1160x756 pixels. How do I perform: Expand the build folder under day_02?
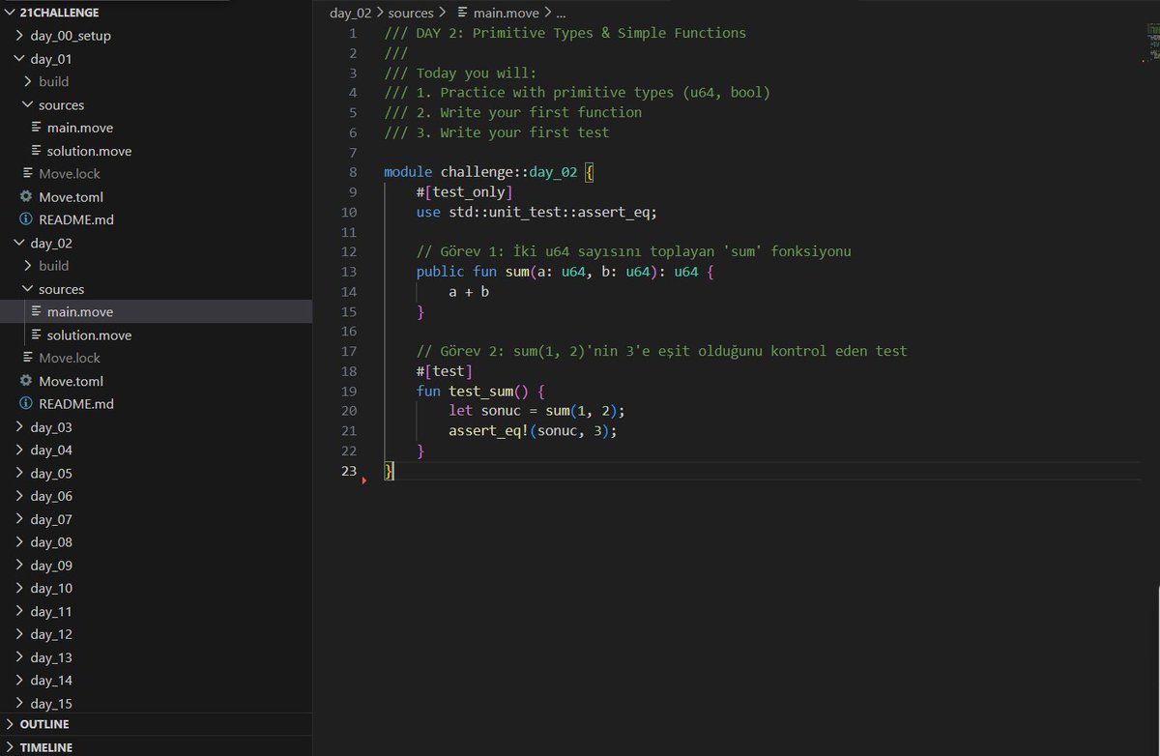click(x=28, y=266)
